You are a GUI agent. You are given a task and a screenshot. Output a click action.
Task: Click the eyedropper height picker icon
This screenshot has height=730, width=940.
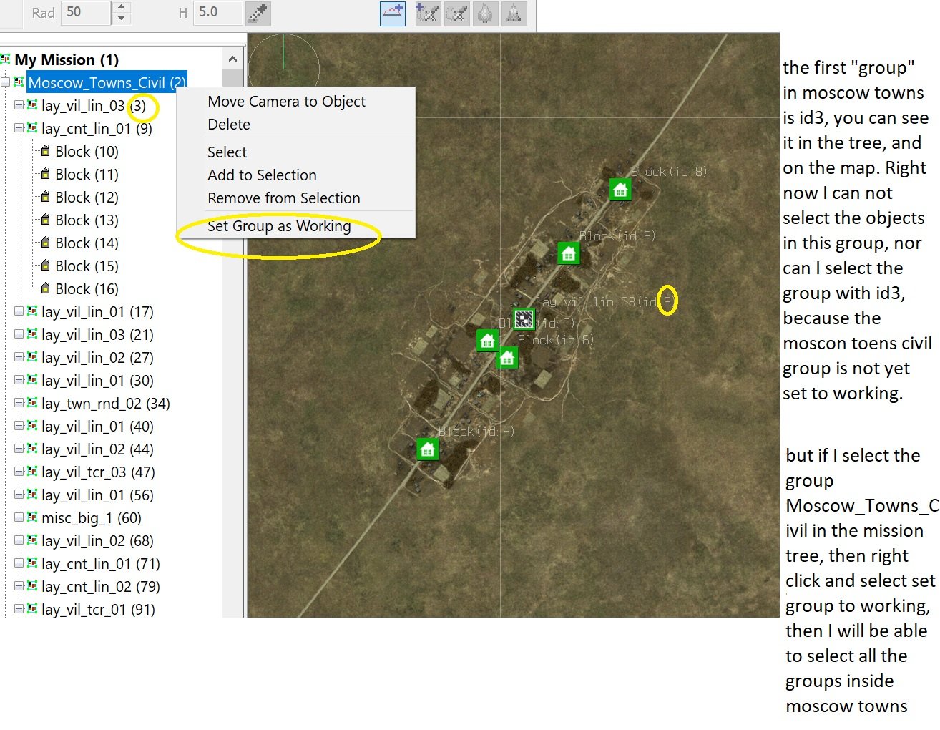pos(258,13)
